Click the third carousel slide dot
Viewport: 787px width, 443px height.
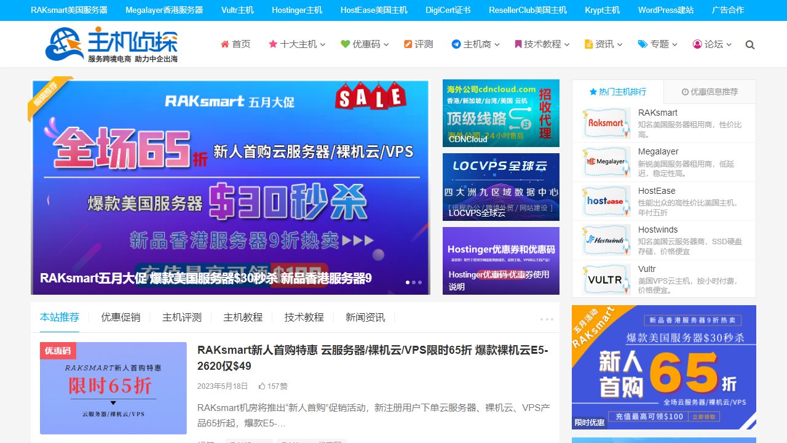pos(420,282)
